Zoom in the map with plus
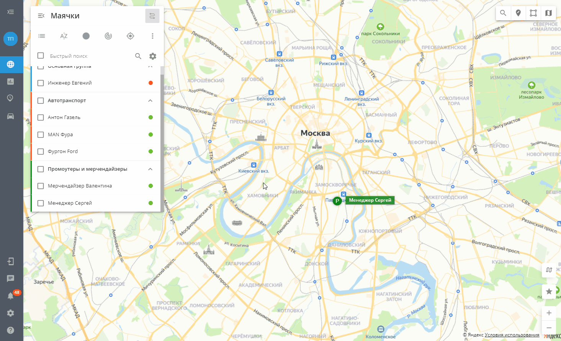561x341 pixels. (549, 313)
